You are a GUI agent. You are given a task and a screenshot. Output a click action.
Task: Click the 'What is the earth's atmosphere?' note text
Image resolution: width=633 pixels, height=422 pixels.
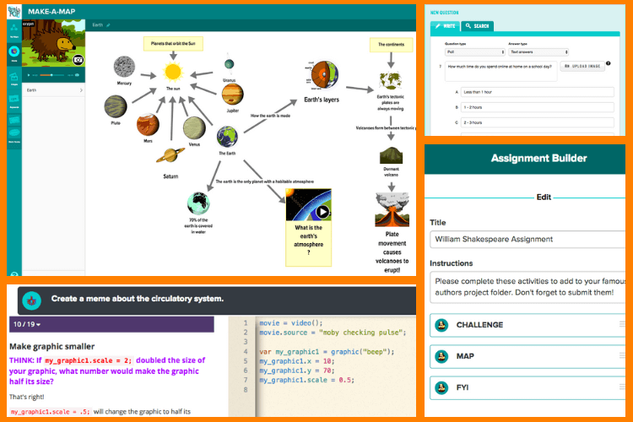click(308, 240)
